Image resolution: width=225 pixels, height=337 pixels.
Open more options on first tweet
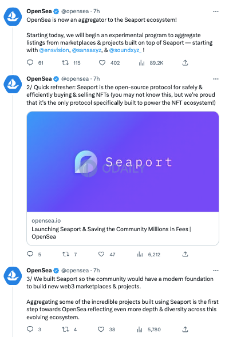click(x=215, y=11)
